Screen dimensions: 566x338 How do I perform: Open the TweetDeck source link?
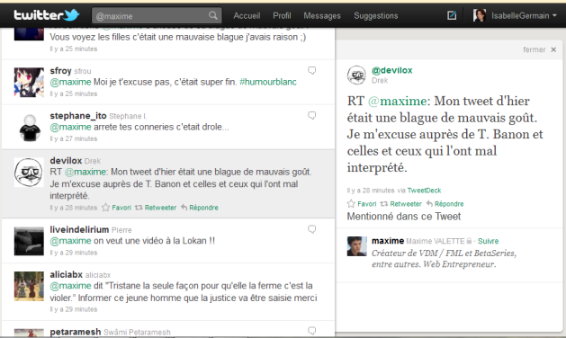(x=424, y=191)
